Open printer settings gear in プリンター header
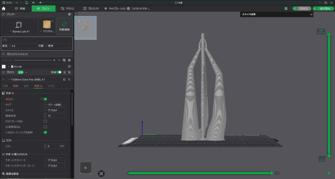The width and height of the screenshot is (335, 179). pos(69,14)
